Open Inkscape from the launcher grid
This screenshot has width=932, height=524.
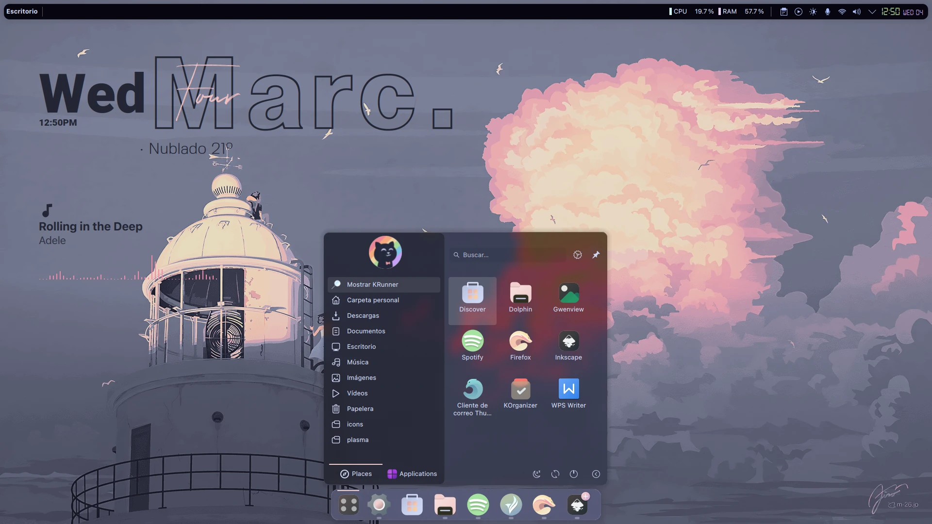pyautogui.click(x=568, y=345)
